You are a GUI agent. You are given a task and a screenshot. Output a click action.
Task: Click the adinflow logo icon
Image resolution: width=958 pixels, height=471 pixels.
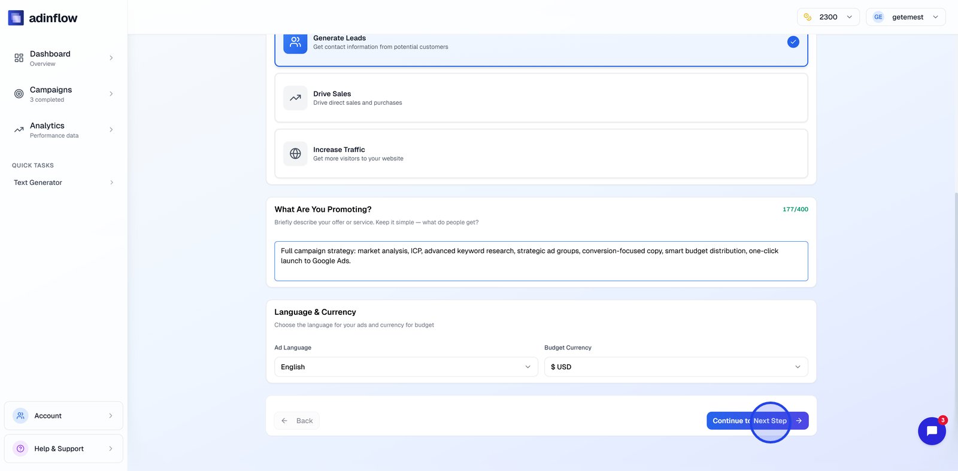pos(16,18)
